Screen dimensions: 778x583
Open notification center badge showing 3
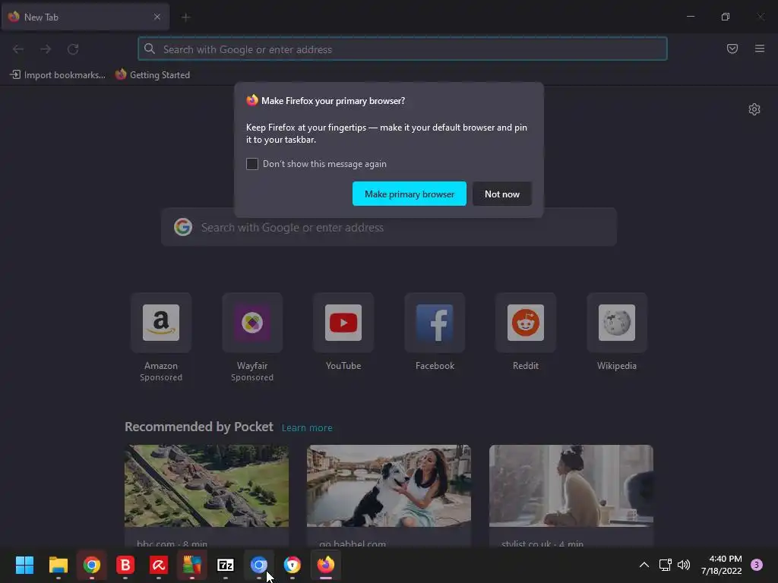757,565
